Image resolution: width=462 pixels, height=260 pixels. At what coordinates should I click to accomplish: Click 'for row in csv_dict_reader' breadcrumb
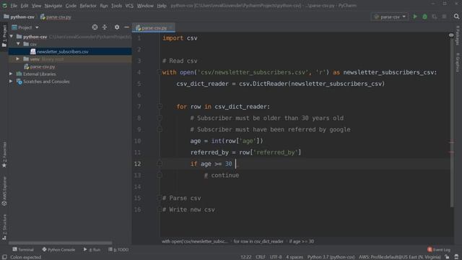click(258, 241)
